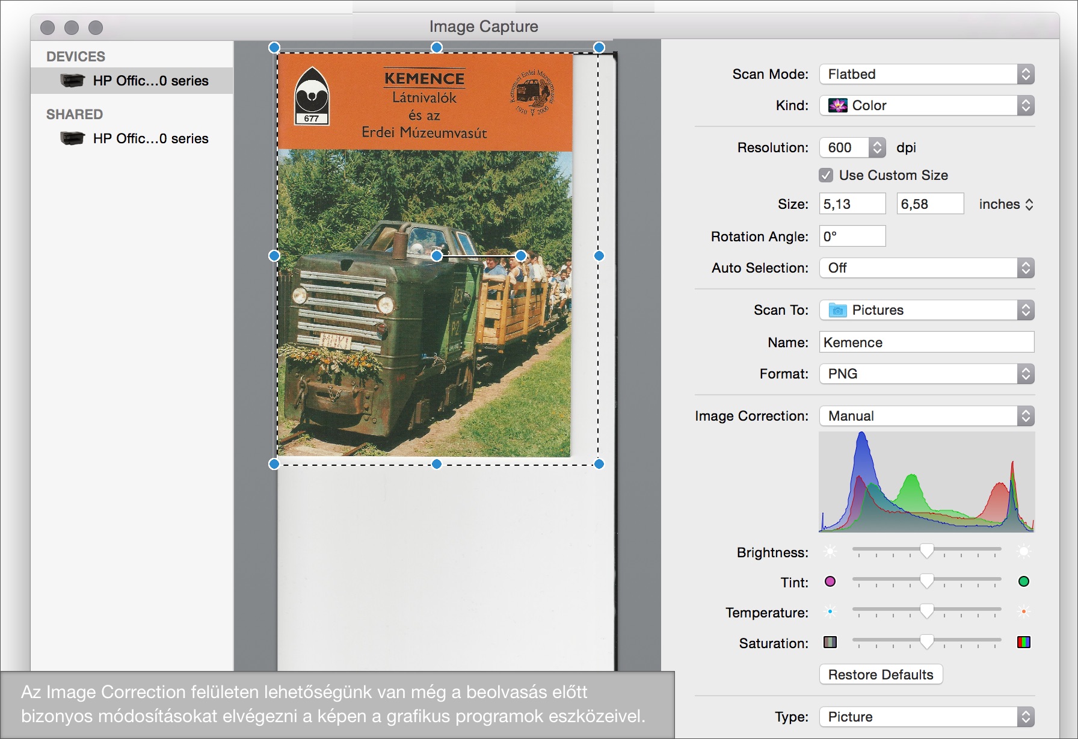
Task: Click the Resolution dpi stepper
Action: (x=877, y=147)
